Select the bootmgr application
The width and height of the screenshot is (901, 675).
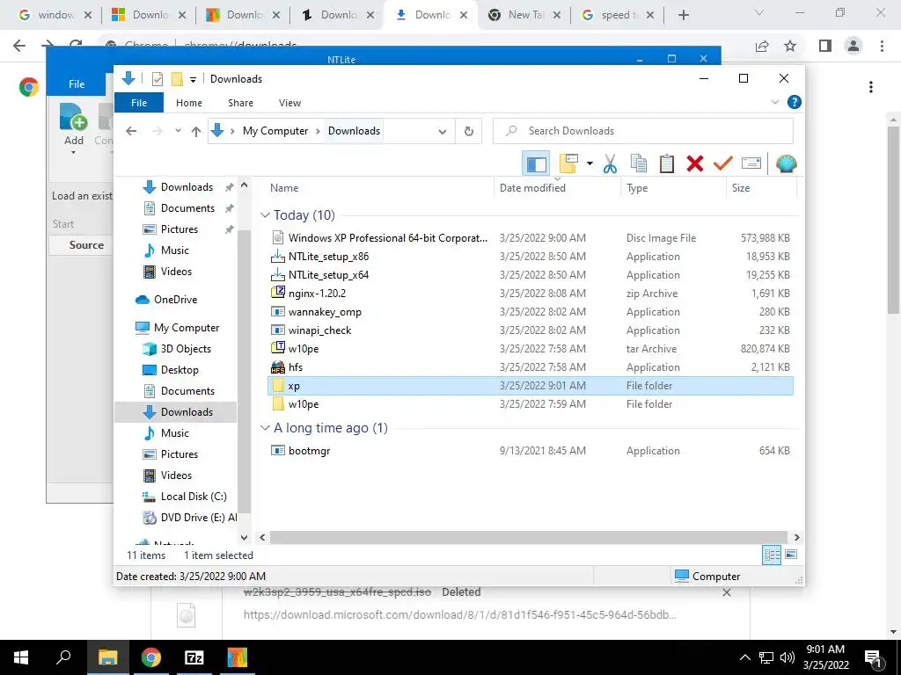click(531, 451)
